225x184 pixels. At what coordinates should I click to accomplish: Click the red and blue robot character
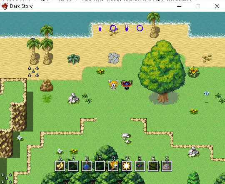coord(127,85)
